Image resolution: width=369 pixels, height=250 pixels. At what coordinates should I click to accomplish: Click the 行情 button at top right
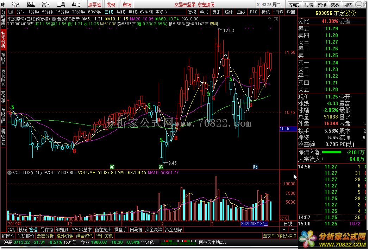pyautogui.click(x=309, y=5)
